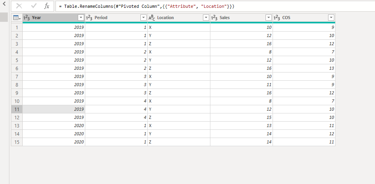The image size is (375, 184).
Task: Open Period column filter dropdown
Action: 144,18
